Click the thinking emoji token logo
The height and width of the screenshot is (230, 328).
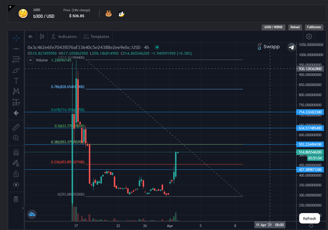(23, 14)
